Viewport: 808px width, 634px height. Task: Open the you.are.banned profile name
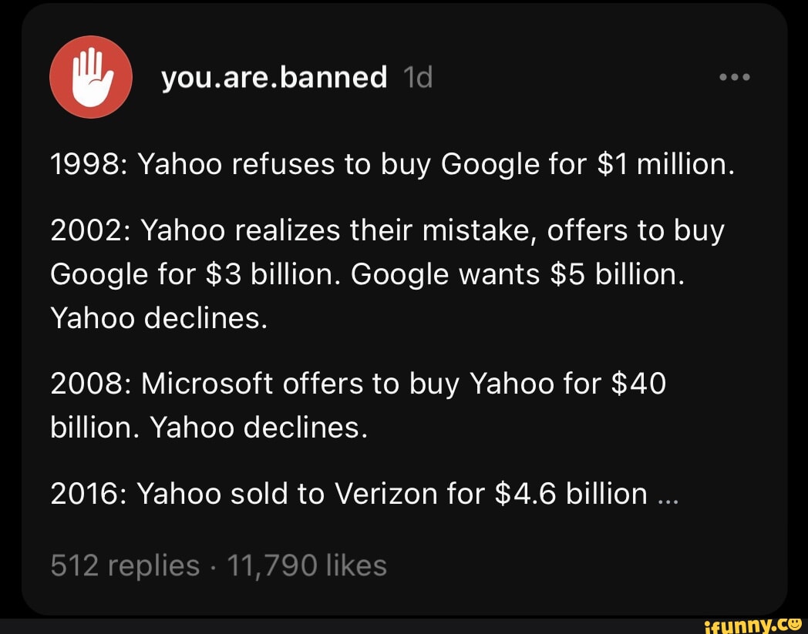click(x=274, y=77)
